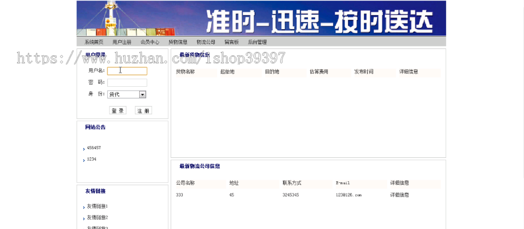This screenshot has width=524, height=229.
Task: Open announcement 1234
Action: 91,160
